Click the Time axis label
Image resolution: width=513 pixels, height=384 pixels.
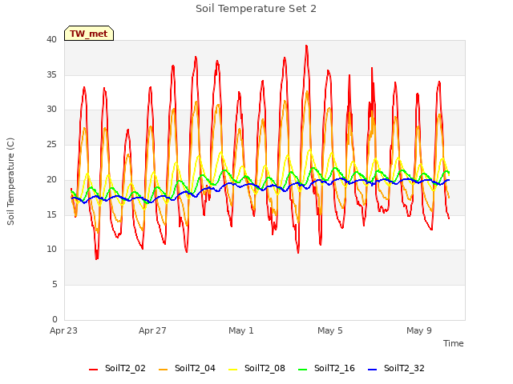(454, 343)
